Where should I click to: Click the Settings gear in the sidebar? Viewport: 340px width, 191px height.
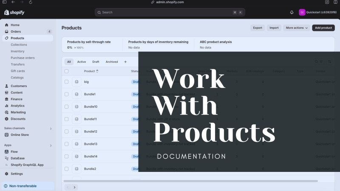point(6,174)
